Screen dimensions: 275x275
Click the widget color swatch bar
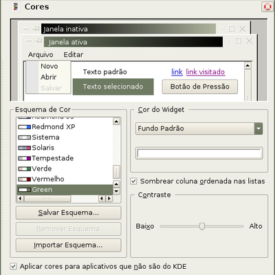coord(199,153)
